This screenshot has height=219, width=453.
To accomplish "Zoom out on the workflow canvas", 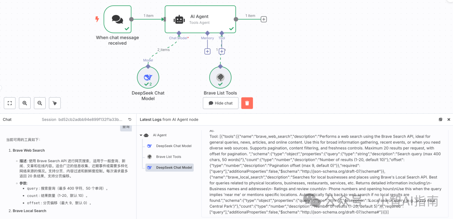I will click(x=39, y=103).
